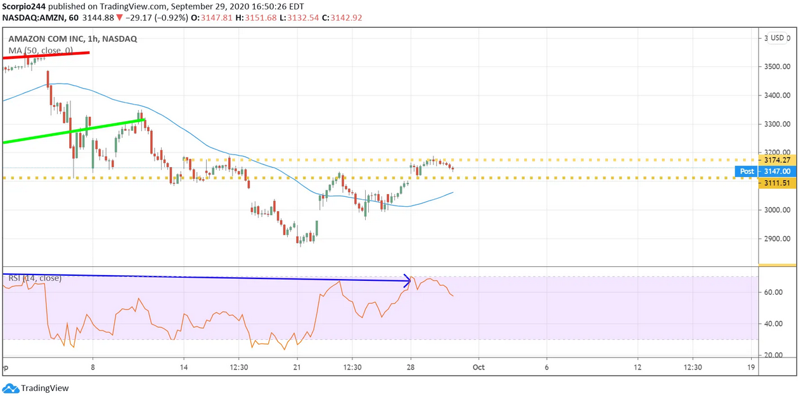Click the TradingView.com text in header
Viewport: 798px width, 396px height.
(132, 6)
